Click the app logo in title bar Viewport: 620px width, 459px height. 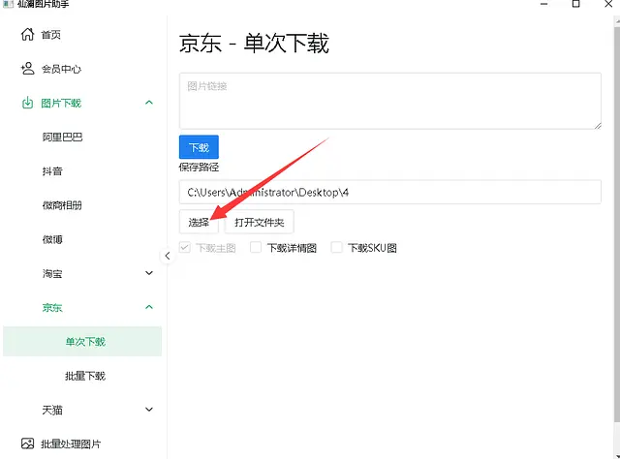click(x=8, y=4)
